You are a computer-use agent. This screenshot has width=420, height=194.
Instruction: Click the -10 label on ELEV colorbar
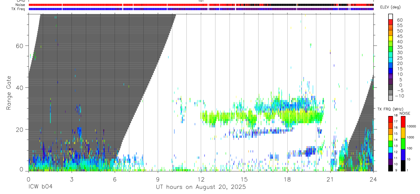point(399,96)
